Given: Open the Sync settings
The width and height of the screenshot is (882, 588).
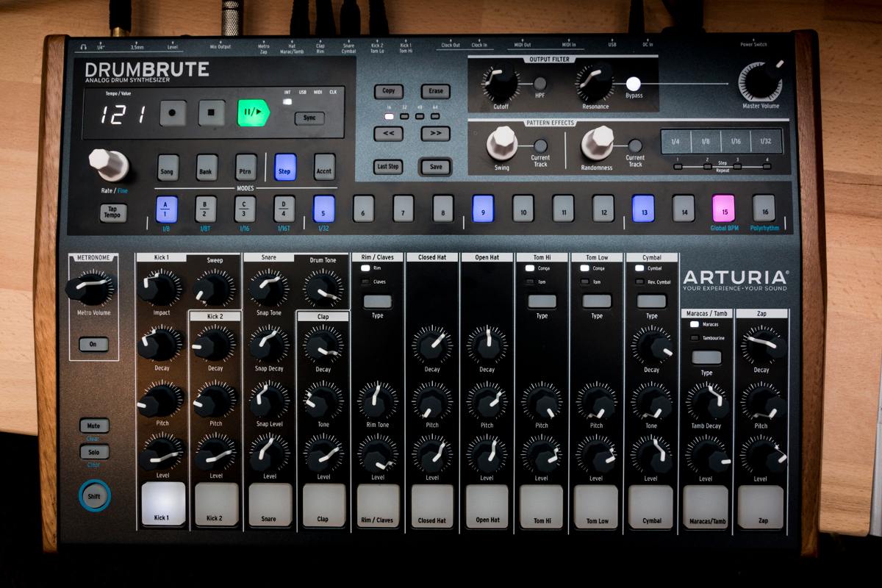Looking at the screenshot, I should (x=309, y=118).
